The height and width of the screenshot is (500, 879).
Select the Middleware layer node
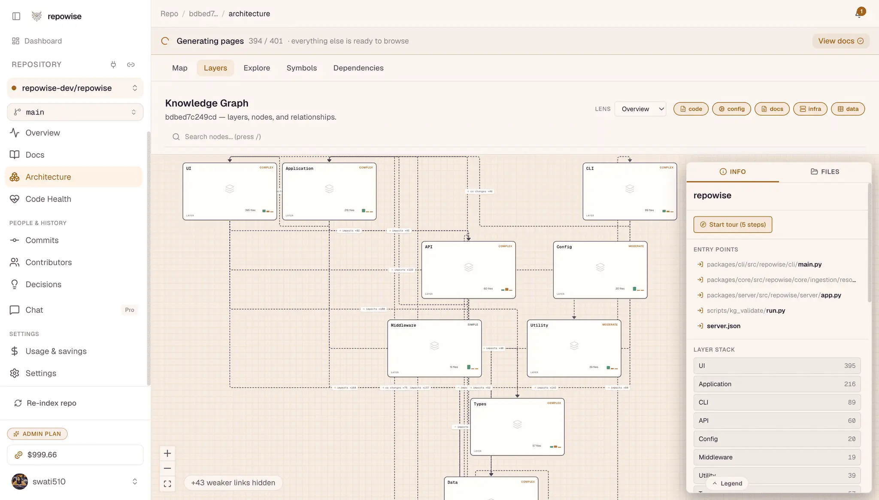pyautogui.click(x=434, y=348)
